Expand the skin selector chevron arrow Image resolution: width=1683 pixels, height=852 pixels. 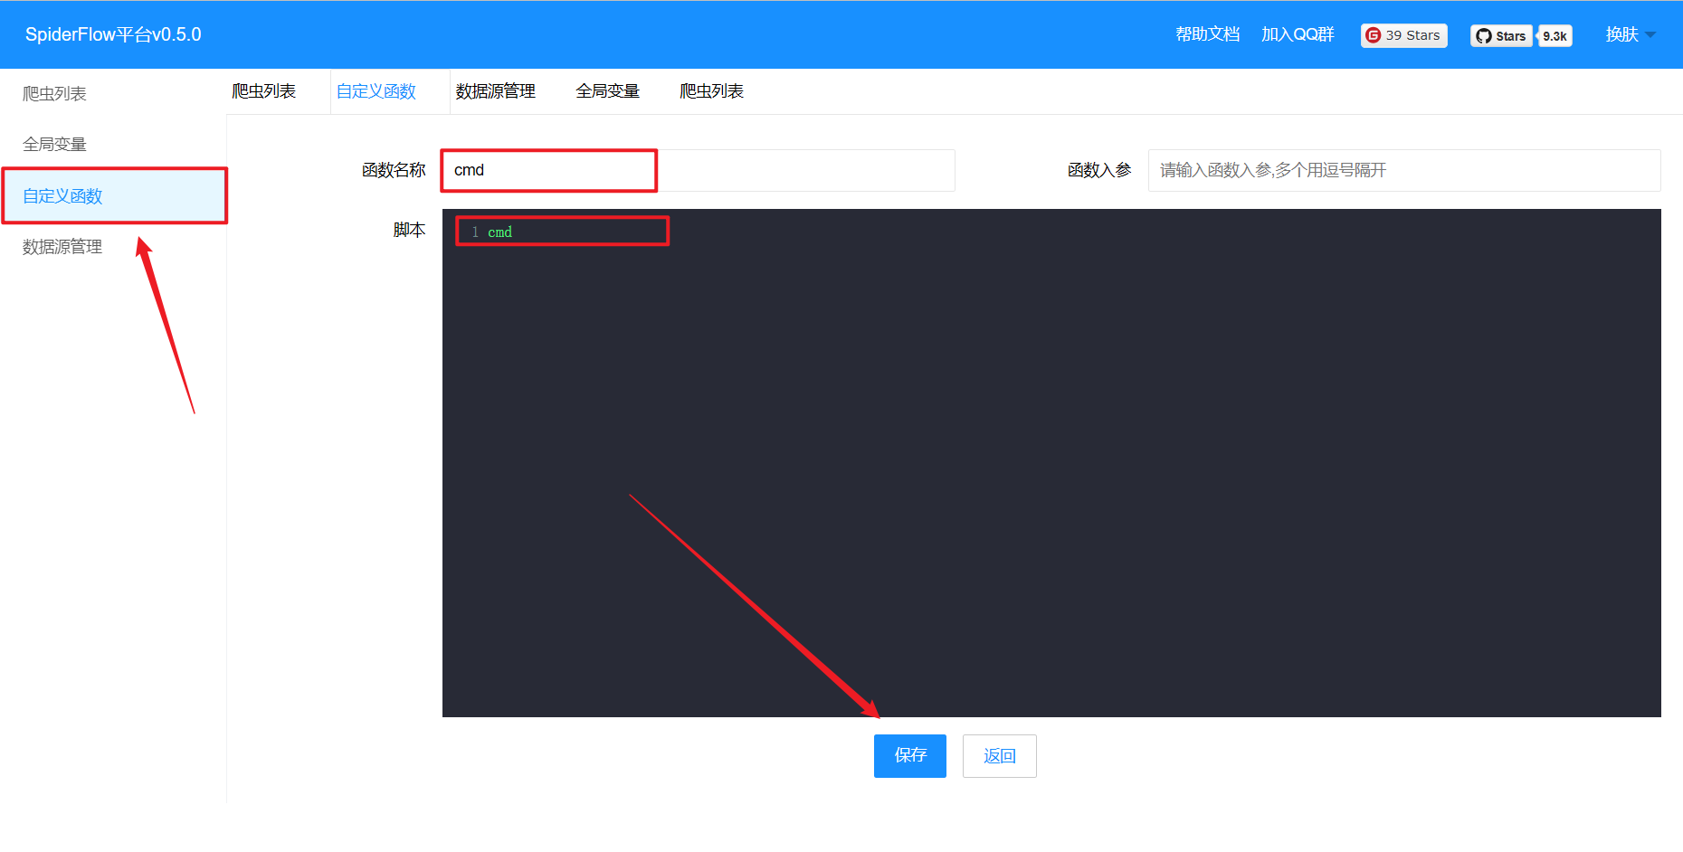[x=1650, y=34]
